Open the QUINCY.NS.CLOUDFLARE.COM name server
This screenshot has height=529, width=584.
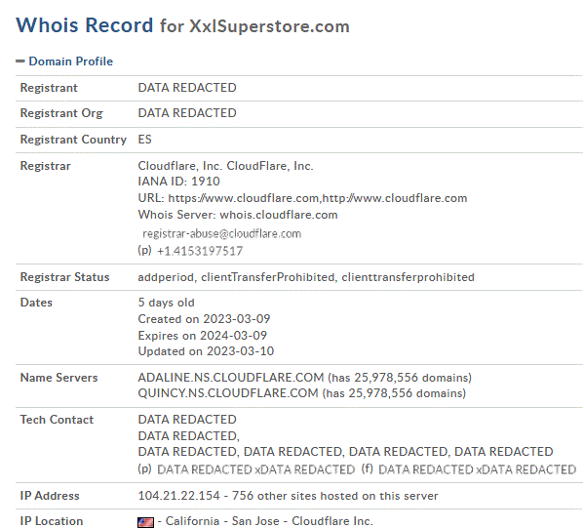click(228, 393)
